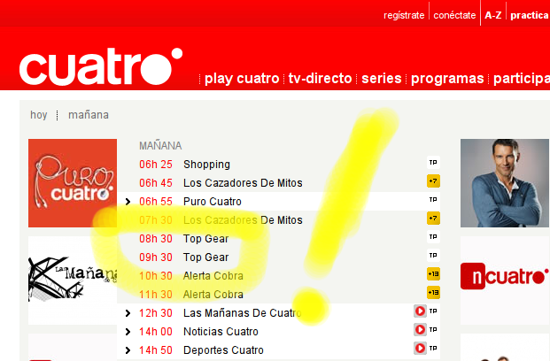
Task: Click the TP rating badge for Shopping
Action: (x=433, y=164)
